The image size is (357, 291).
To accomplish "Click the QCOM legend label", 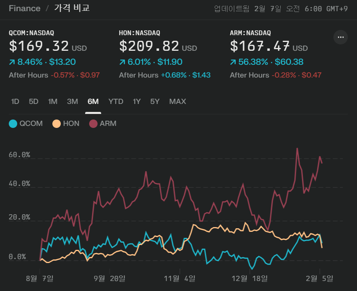I will point(31,124).
